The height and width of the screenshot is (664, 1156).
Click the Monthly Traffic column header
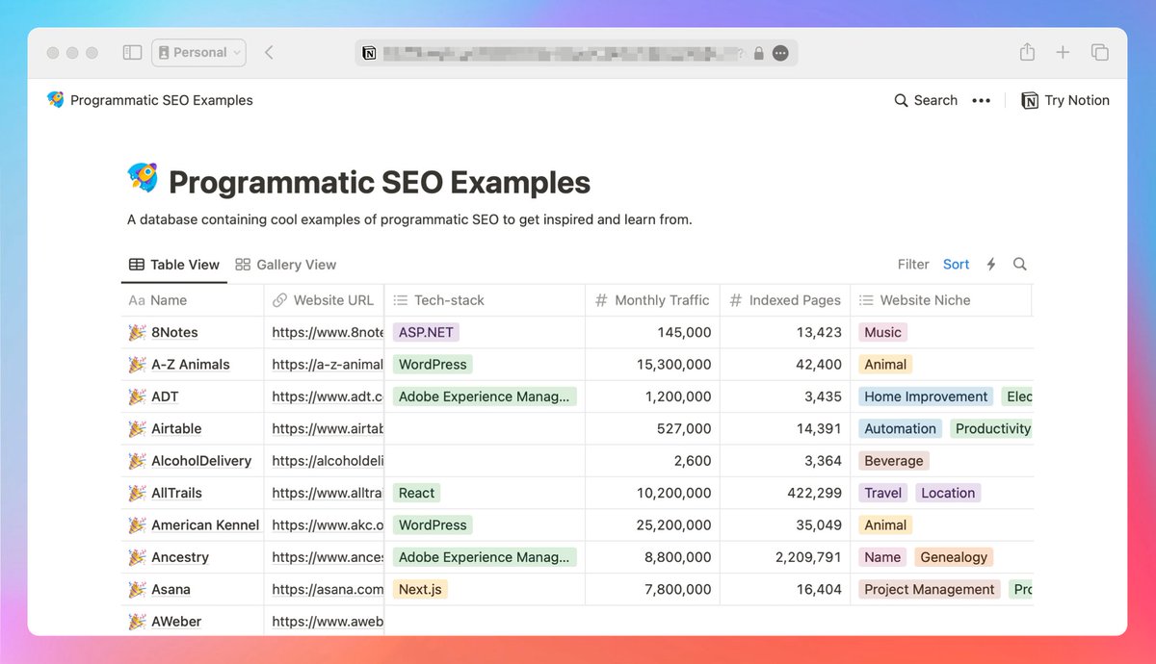pyautogui.click(x=653, y=300)
